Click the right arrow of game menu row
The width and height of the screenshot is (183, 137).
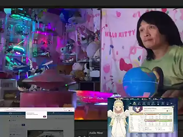[x=172, y=104]
